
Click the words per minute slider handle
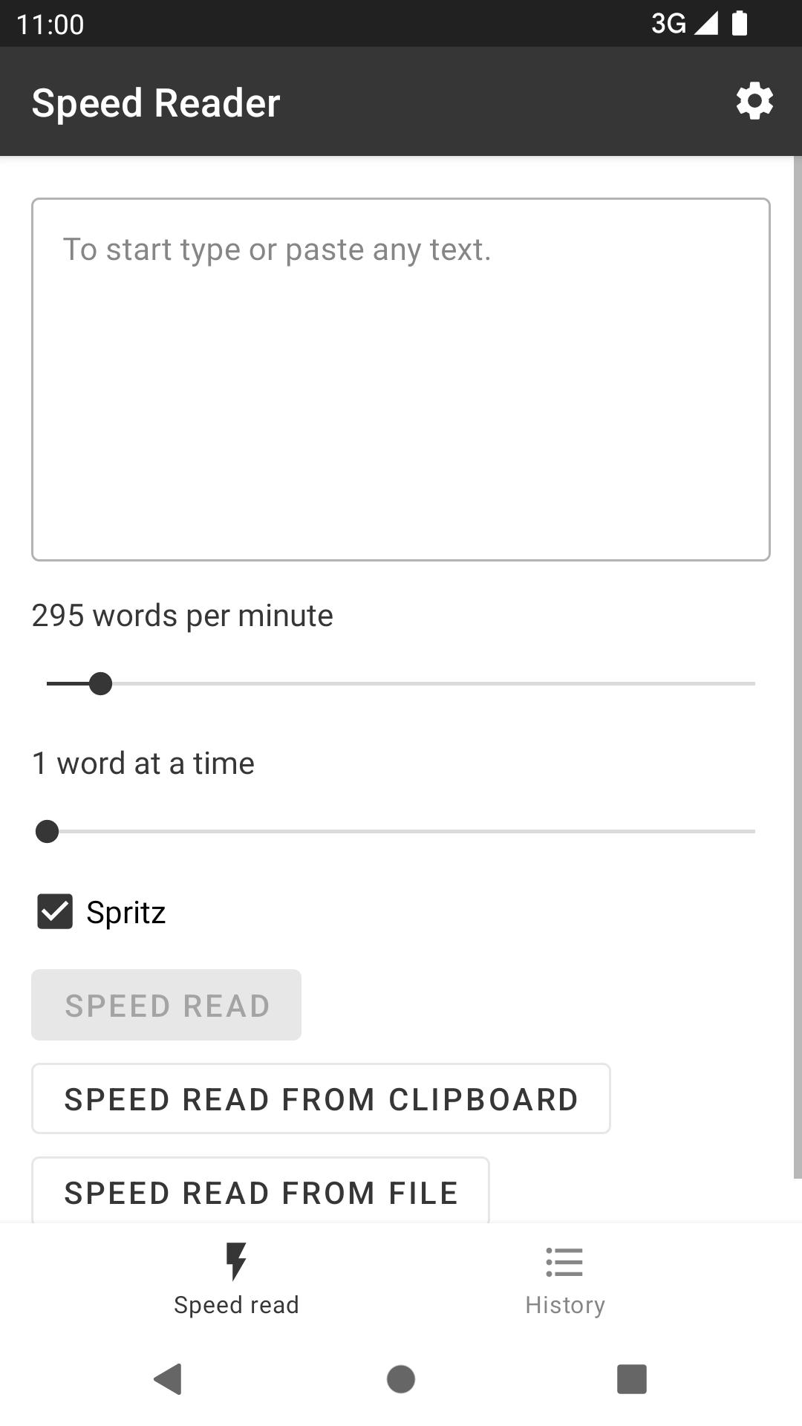coord(100,683)
